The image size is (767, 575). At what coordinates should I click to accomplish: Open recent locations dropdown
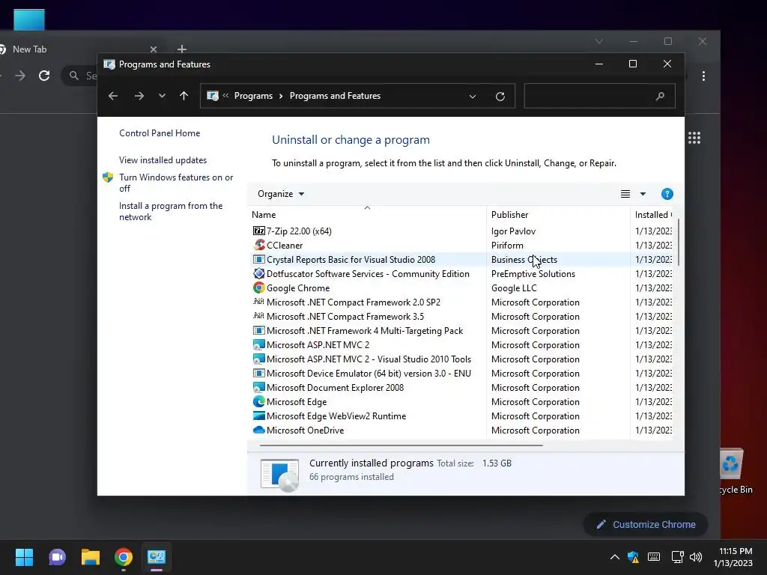coord(162,96)
